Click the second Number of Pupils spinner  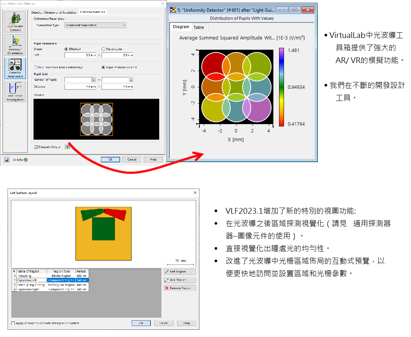(131, 80)
